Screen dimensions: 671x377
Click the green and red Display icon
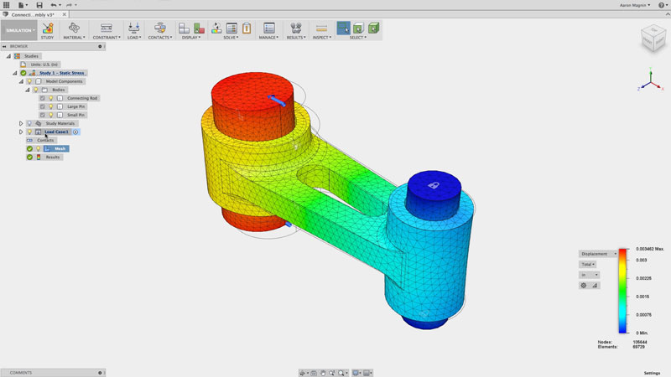[199, 28]
